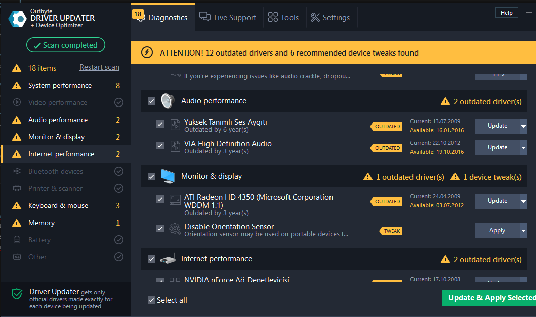
Task: Click the OUTDATED badge of ATI Radeon HD 4350
Action: click(386, 201)
